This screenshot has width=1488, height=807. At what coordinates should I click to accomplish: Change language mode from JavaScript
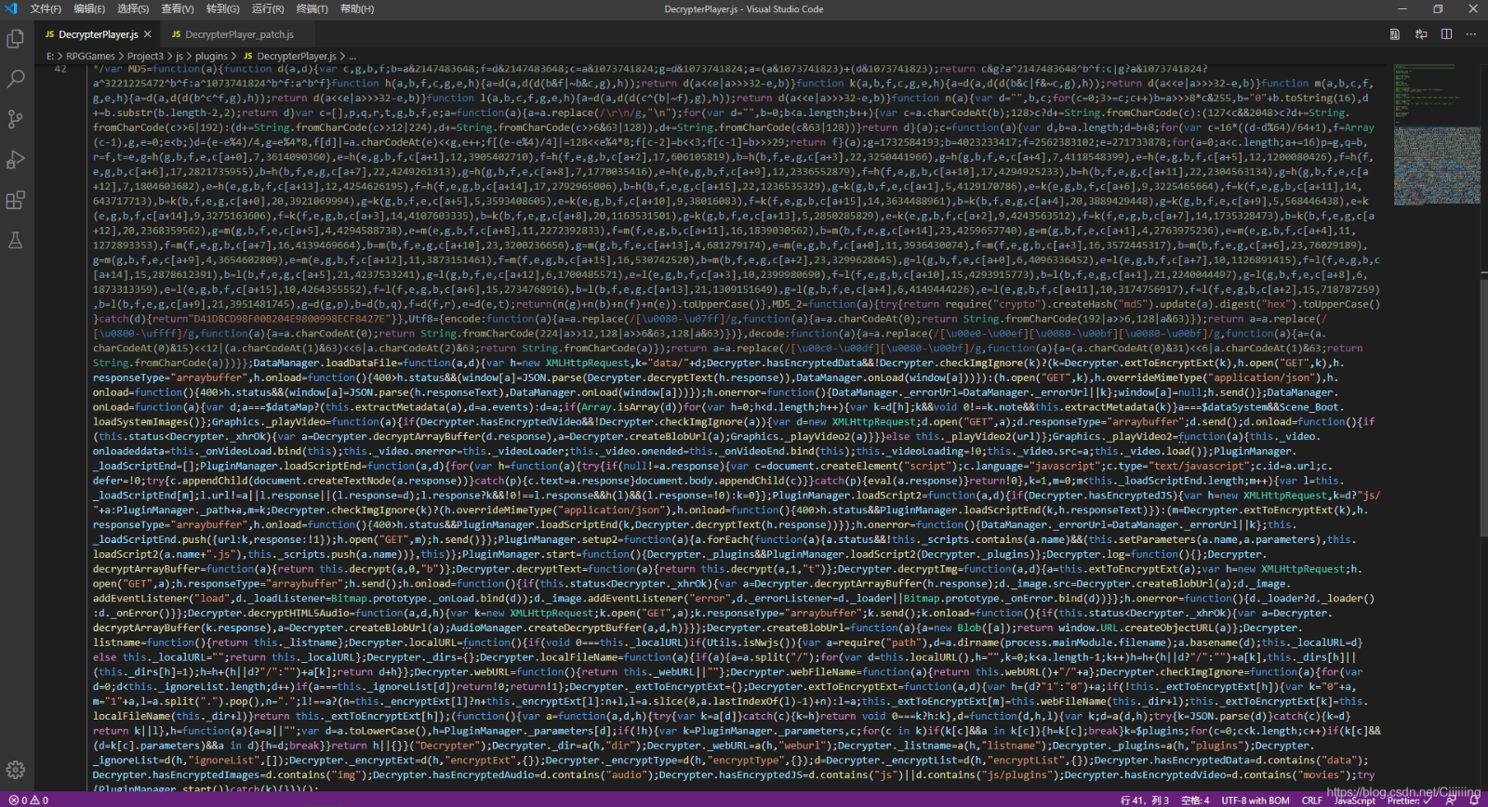pos(1354,800)
